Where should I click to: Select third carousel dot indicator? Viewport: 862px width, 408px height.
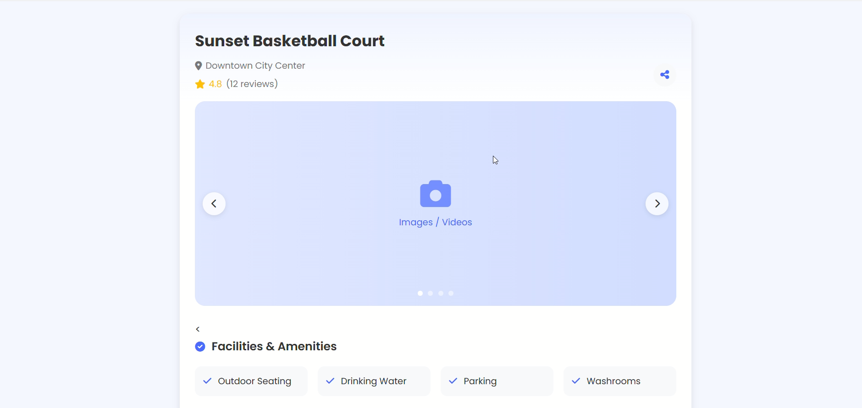441,294
